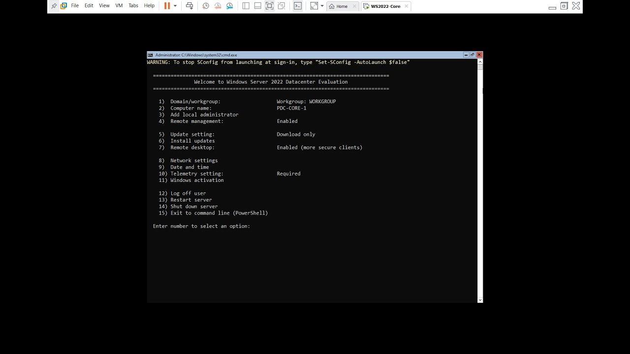
Task: Open the Tabs menu
Action: coord(133,6)
